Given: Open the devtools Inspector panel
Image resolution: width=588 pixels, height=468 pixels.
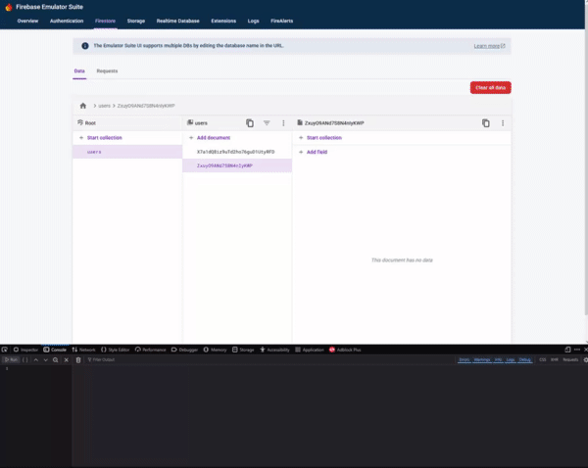Looking at the screenshot, I should [x=25, y=350].
